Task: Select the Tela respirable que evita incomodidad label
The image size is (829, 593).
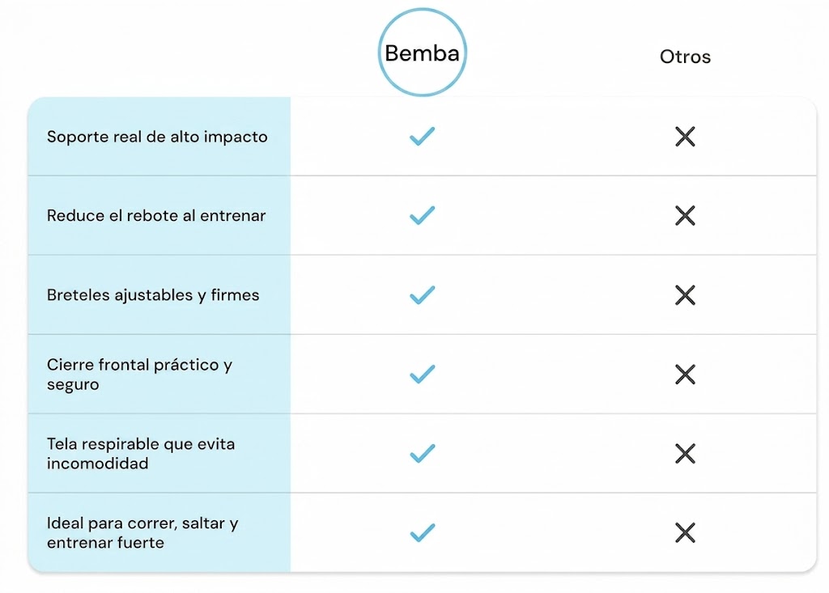Action: tap(141, 454)
